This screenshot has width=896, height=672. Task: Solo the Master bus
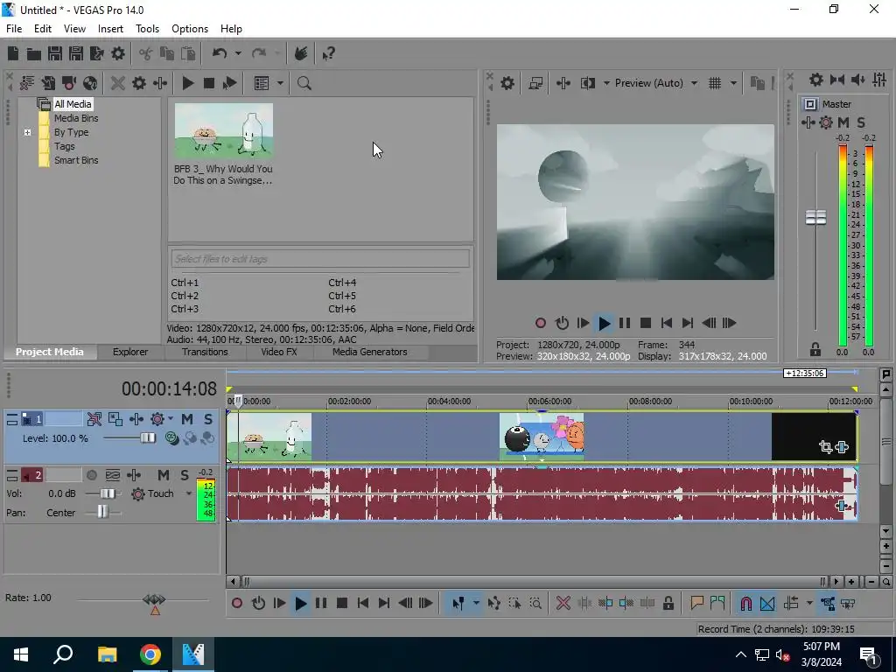[x=861, y=122]
